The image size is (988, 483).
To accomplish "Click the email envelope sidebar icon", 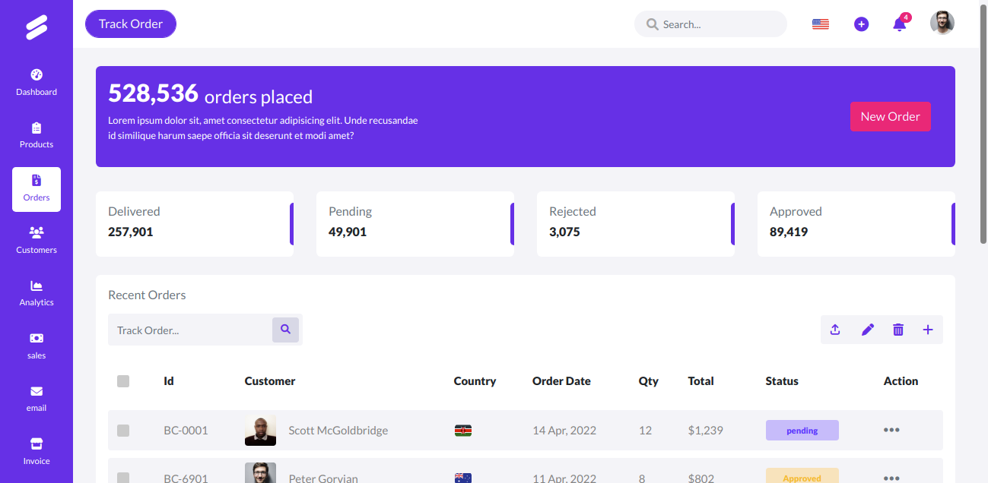I will [37, 391].
